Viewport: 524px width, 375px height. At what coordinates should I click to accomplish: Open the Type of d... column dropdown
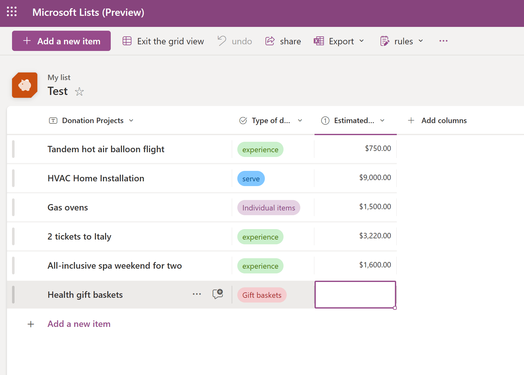300,121
